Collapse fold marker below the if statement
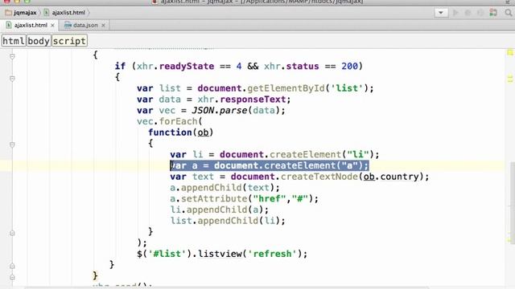Screen dimensions: 515x289 tap(12, 79)
